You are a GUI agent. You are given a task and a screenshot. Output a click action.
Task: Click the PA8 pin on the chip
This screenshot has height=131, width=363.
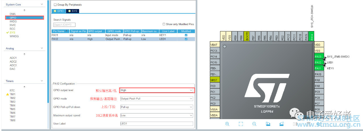pyautogui.click(x=319, y=86)
